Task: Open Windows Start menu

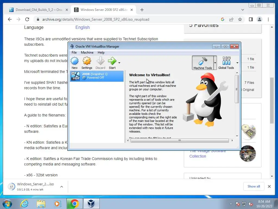Action: coord(7,204)
